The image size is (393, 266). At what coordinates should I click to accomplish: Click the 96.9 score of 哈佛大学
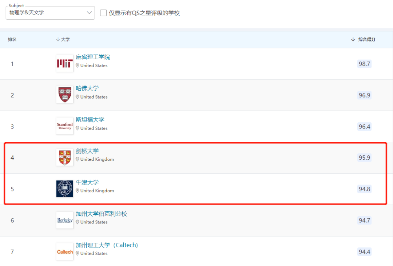364,95
